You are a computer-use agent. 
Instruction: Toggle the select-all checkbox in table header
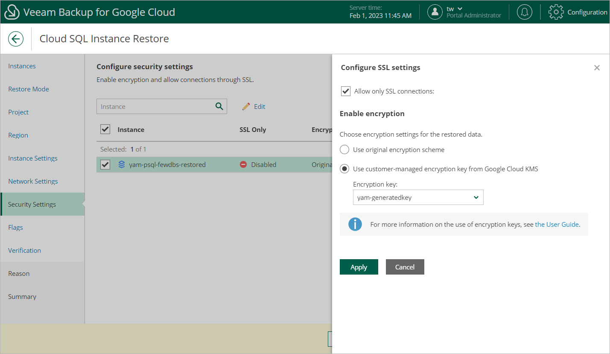point(105,129)
